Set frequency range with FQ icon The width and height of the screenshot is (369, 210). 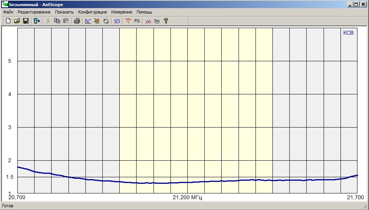[137, 21]
